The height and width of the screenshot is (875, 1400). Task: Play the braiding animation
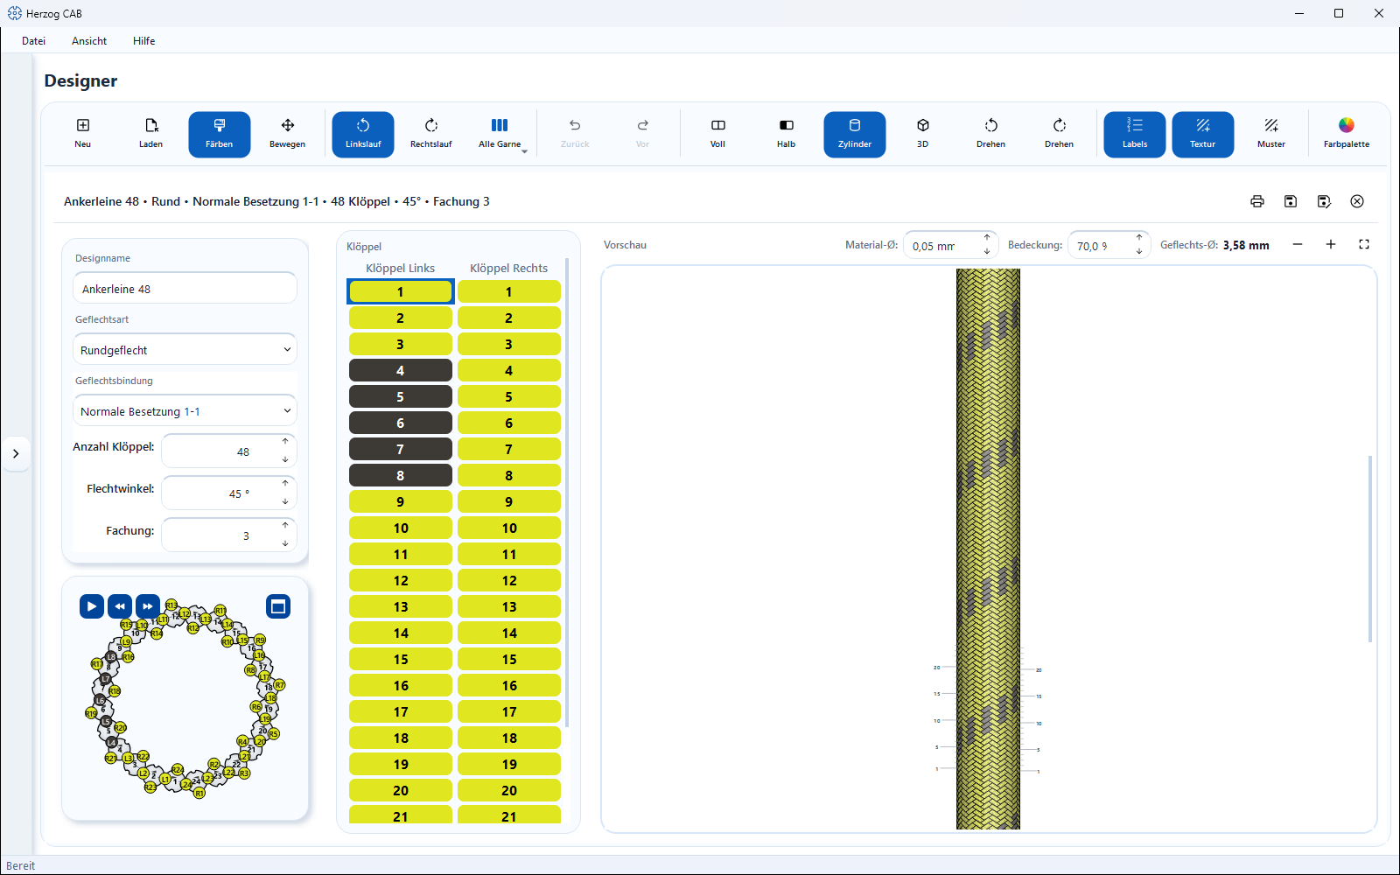92,606
